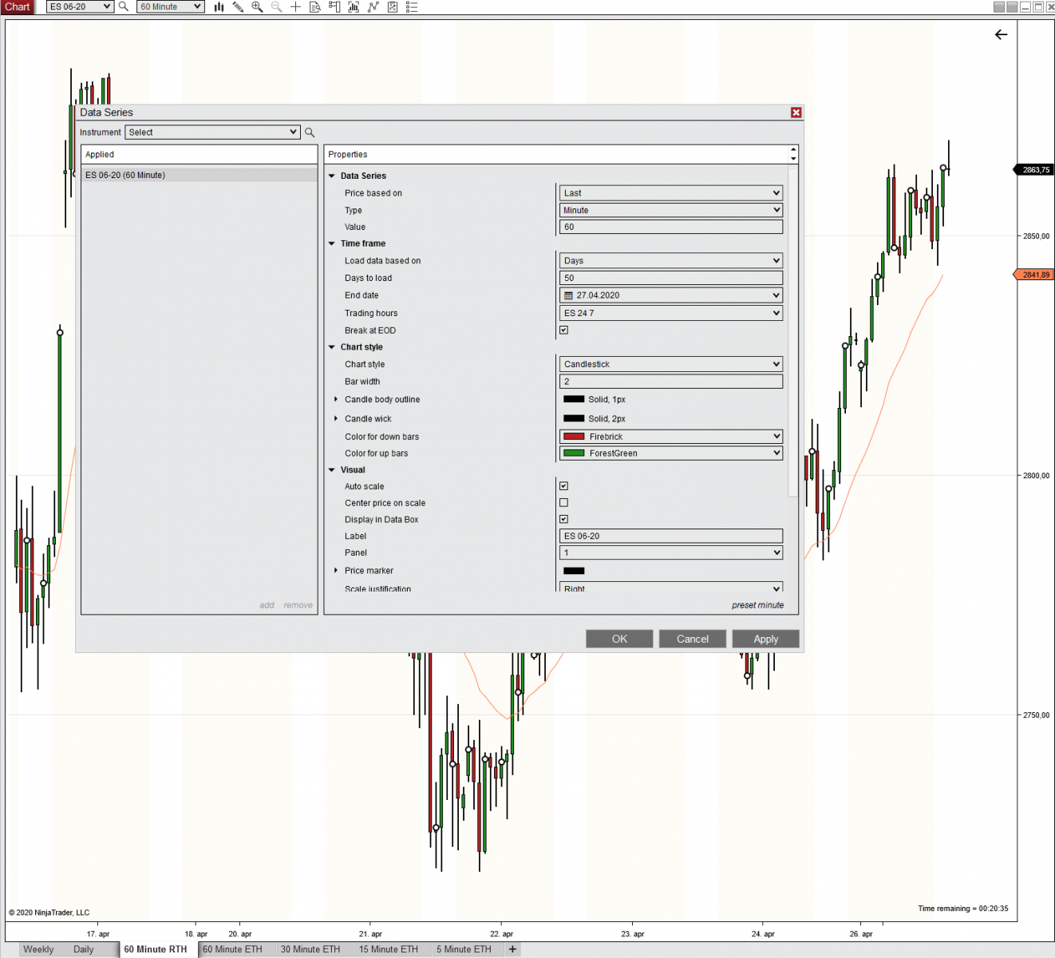Click the OK button

pyautogui.click(x=619, y=639)
